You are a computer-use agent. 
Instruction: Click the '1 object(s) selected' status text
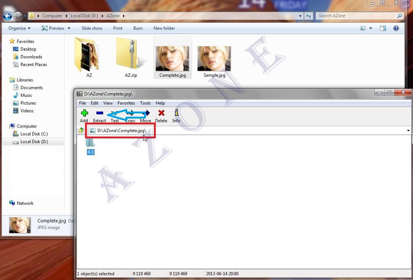(96, 274)
